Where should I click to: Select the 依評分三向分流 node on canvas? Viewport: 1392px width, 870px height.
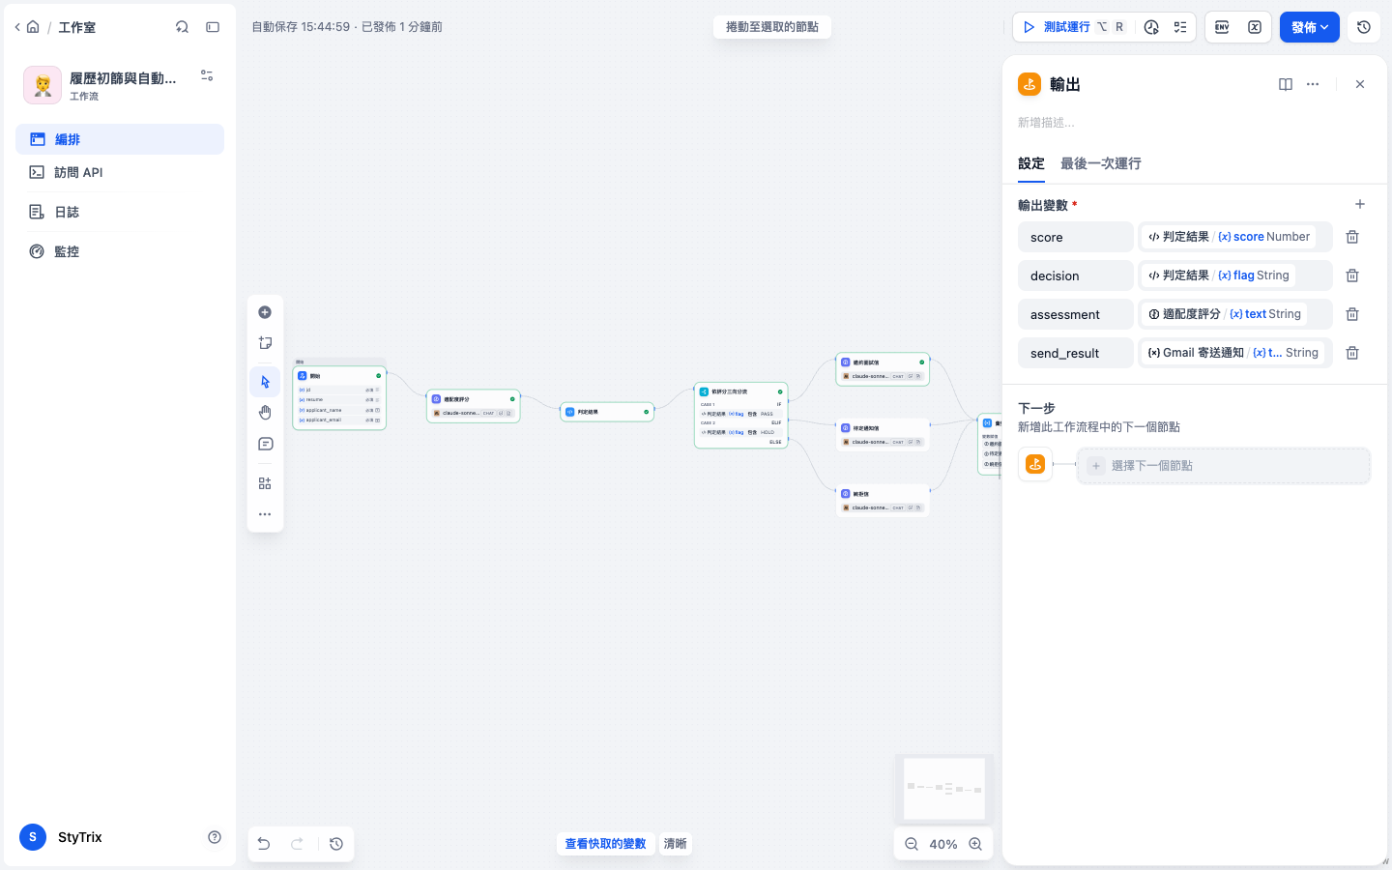coord(740,415)
